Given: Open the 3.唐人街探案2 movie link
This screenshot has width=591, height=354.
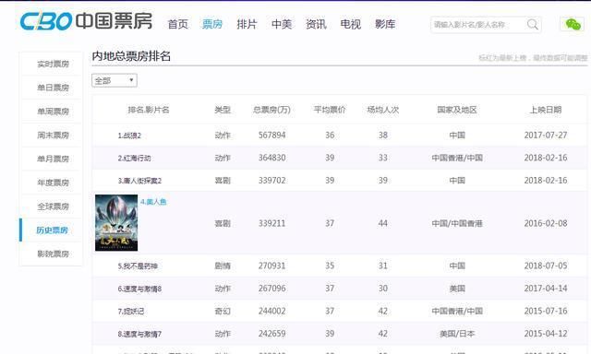Looking at the screenshot, I should [x=139, y=181].
